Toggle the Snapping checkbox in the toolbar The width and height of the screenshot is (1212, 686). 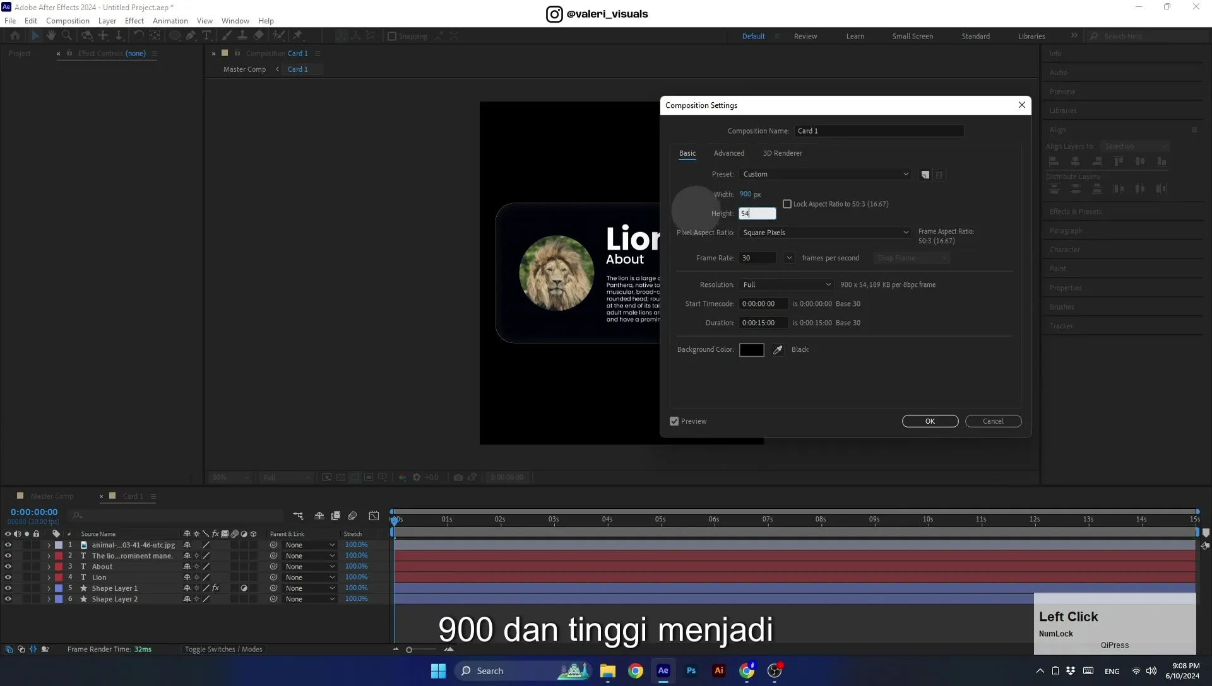click(392, 36)
